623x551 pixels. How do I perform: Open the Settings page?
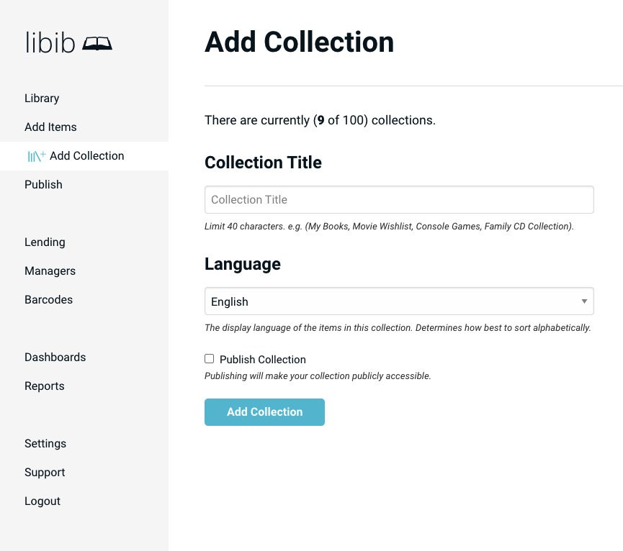45,443
